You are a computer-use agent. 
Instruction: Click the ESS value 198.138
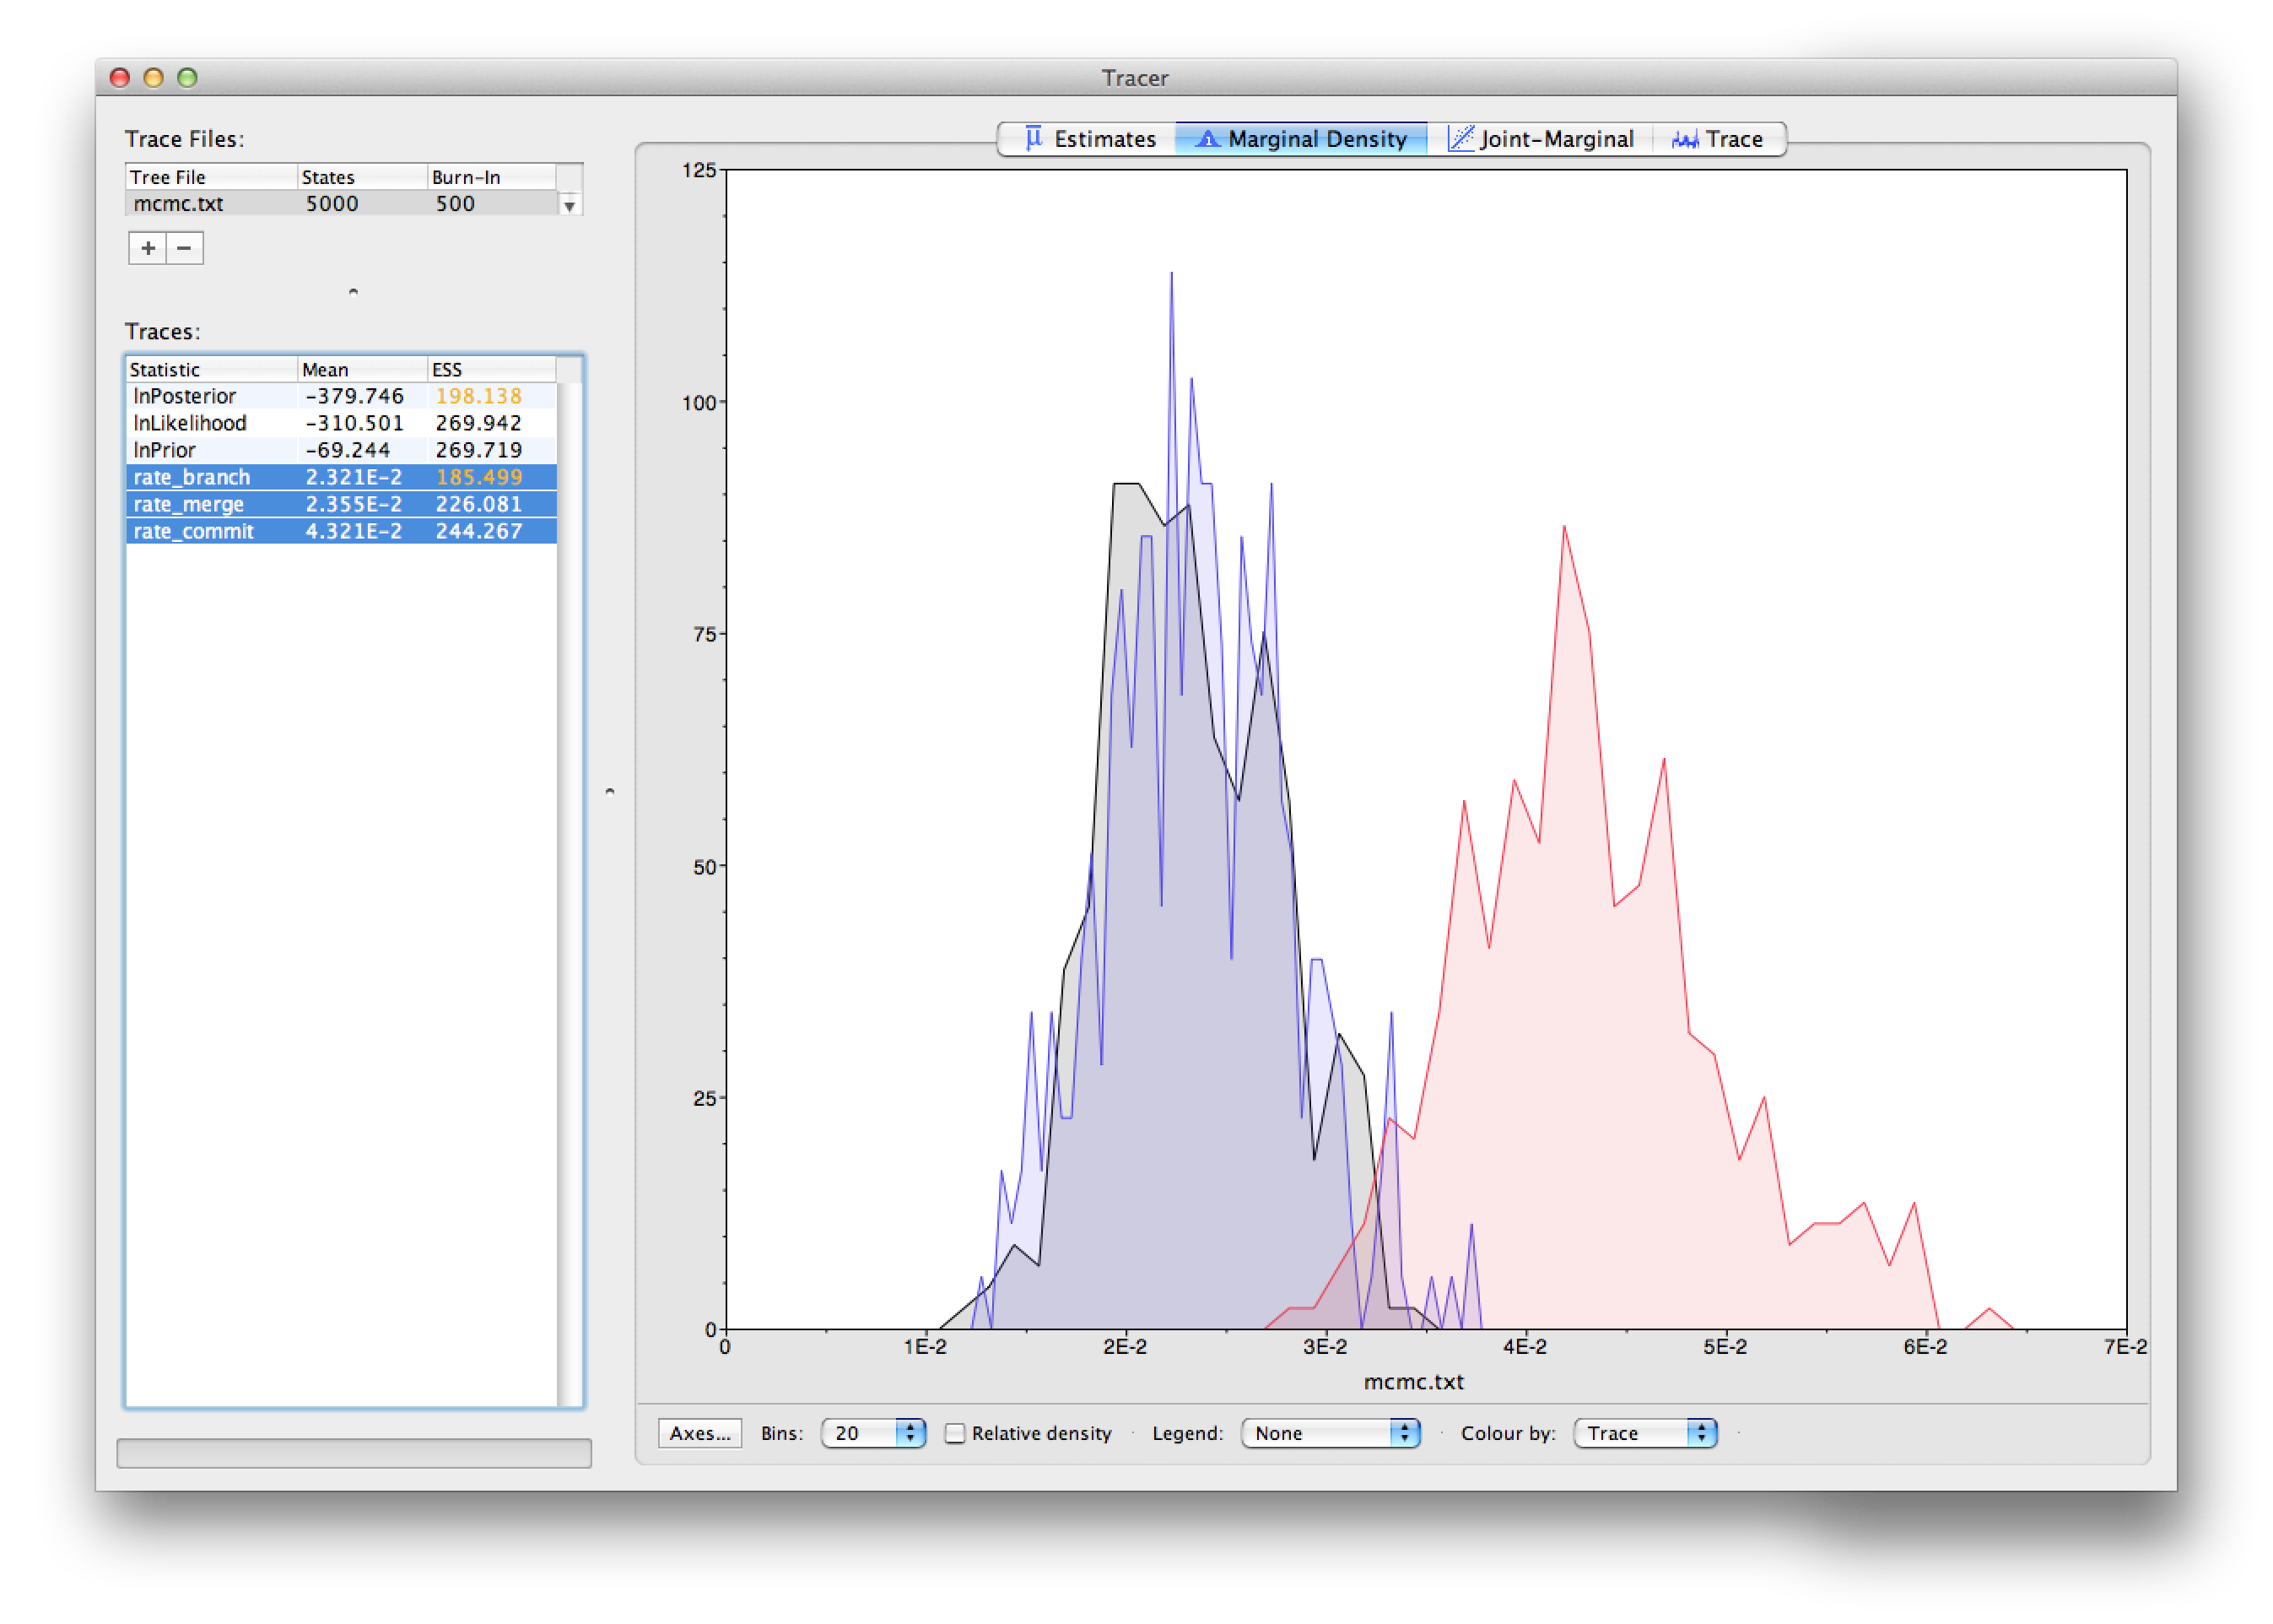[478, 397]
